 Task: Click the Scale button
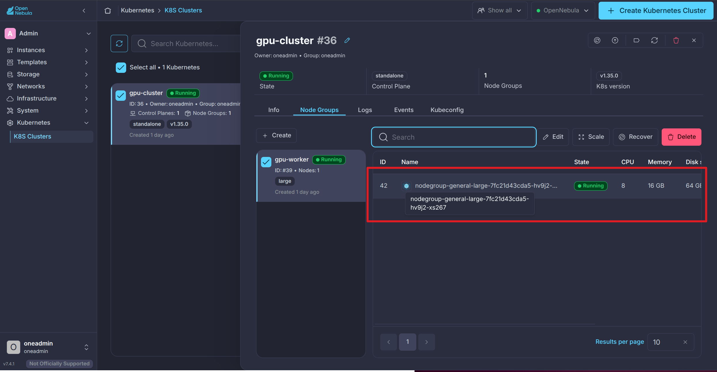click(591, 137)
